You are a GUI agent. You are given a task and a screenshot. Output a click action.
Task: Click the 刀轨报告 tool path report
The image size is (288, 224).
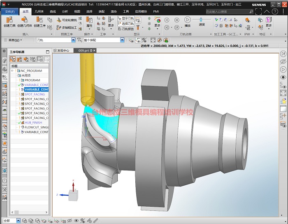click(126, 29)
